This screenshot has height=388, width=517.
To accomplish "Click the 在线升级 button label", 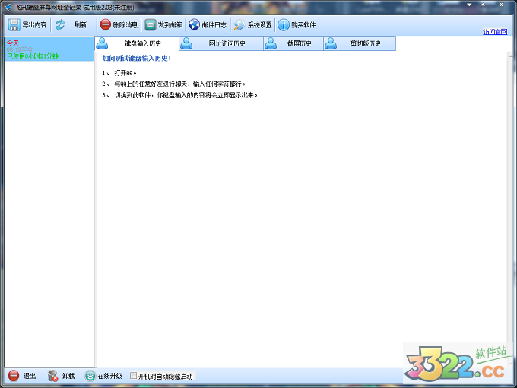I will [x=109, y=376].
